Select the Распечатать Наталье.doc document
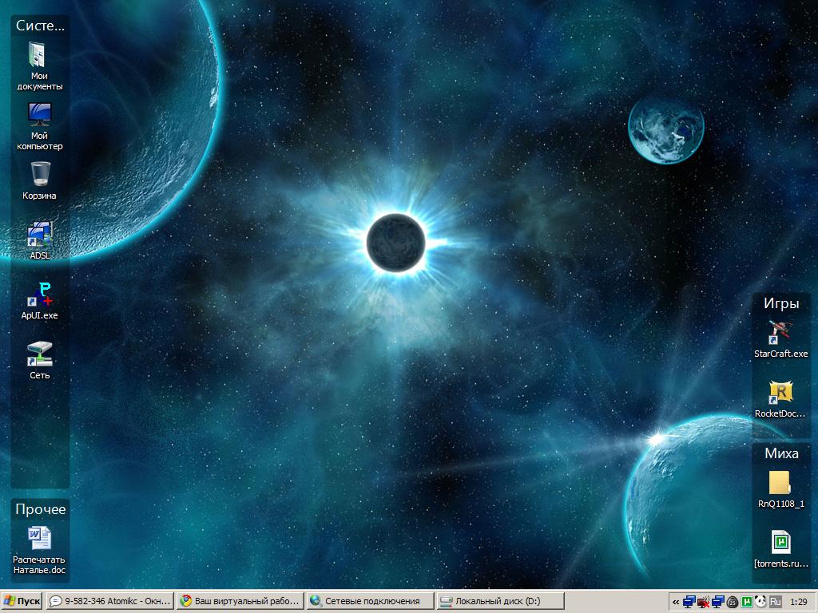The height and width of the screenshot is (613, 818). click(x=39, y=539)
